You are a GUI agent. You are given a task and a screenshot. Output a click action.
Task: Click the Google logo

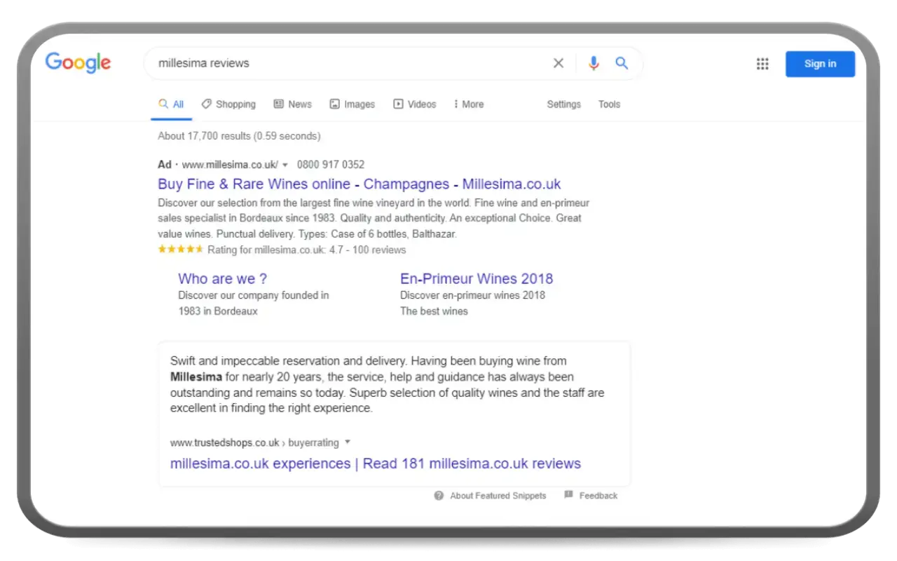coord(78,62)
